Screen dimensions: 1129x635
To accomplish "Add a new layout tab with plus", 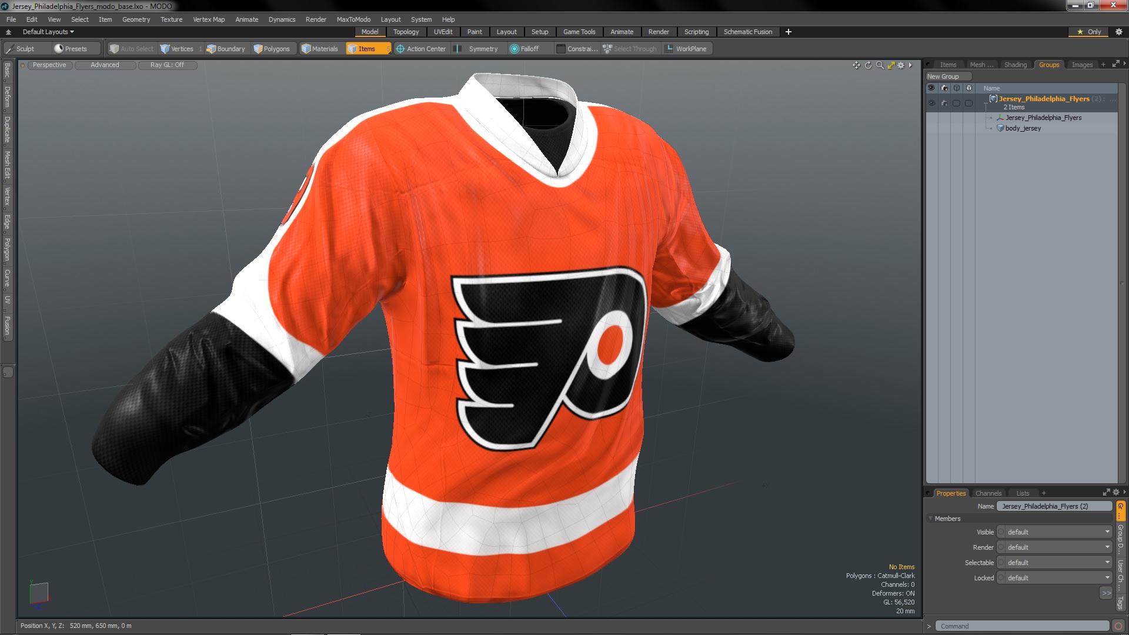I will pyautogui.click(x=788, y=32).
